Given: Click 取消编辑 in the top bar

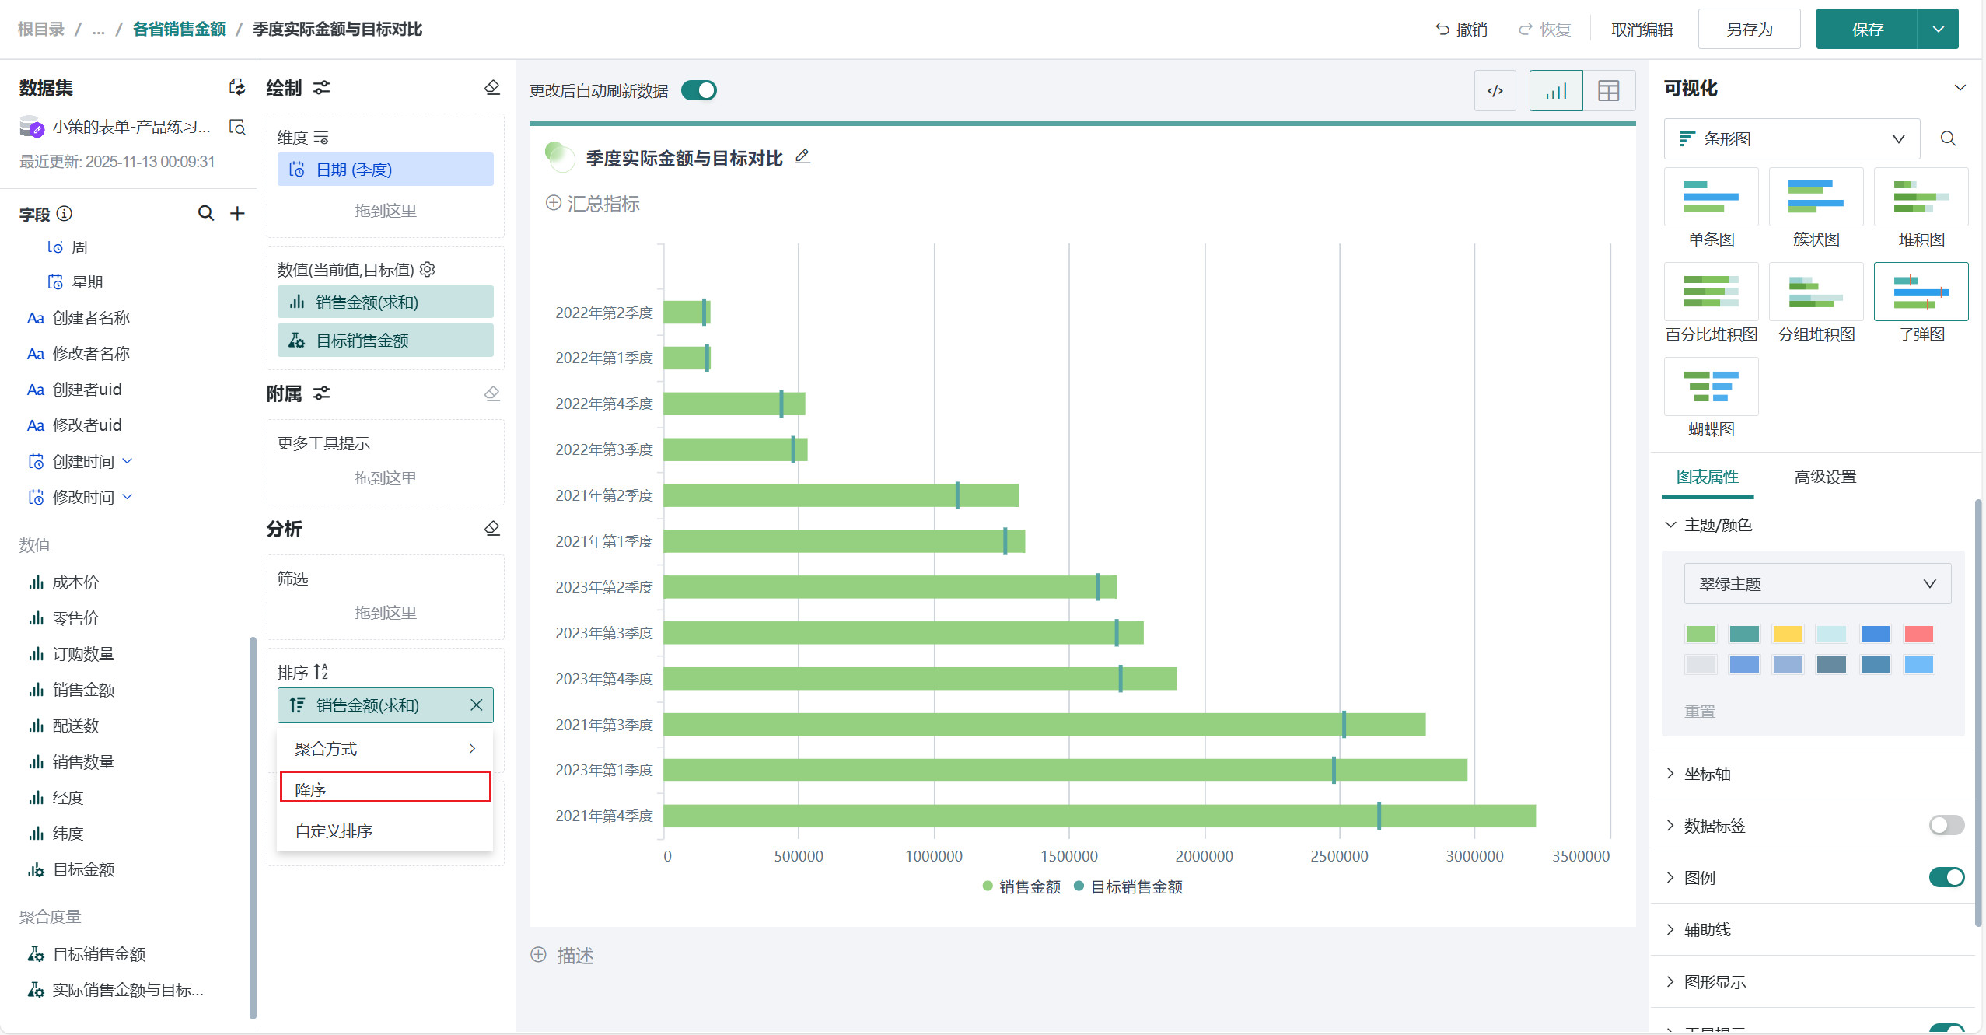Looking at the screenshot, I should [x=1642, y=30].
